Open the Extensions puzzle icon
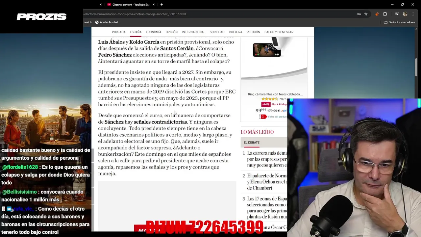 [x=385, y=14]
